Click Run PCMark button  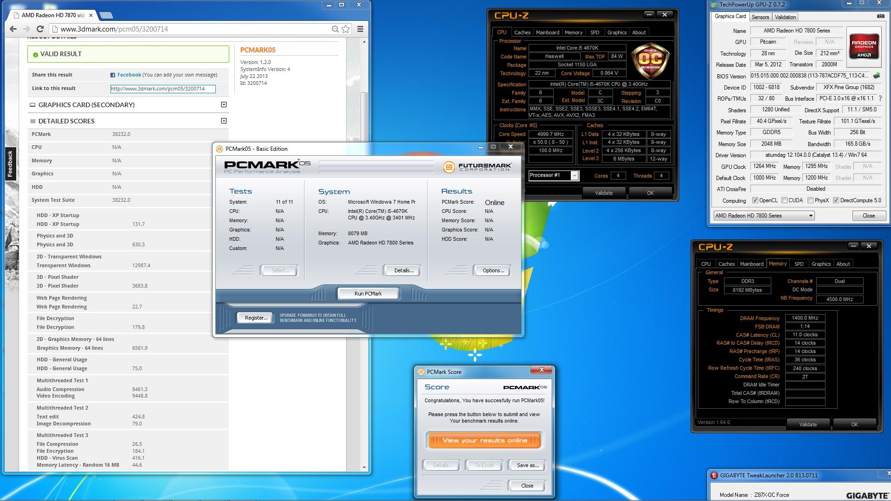pos(368,294)
